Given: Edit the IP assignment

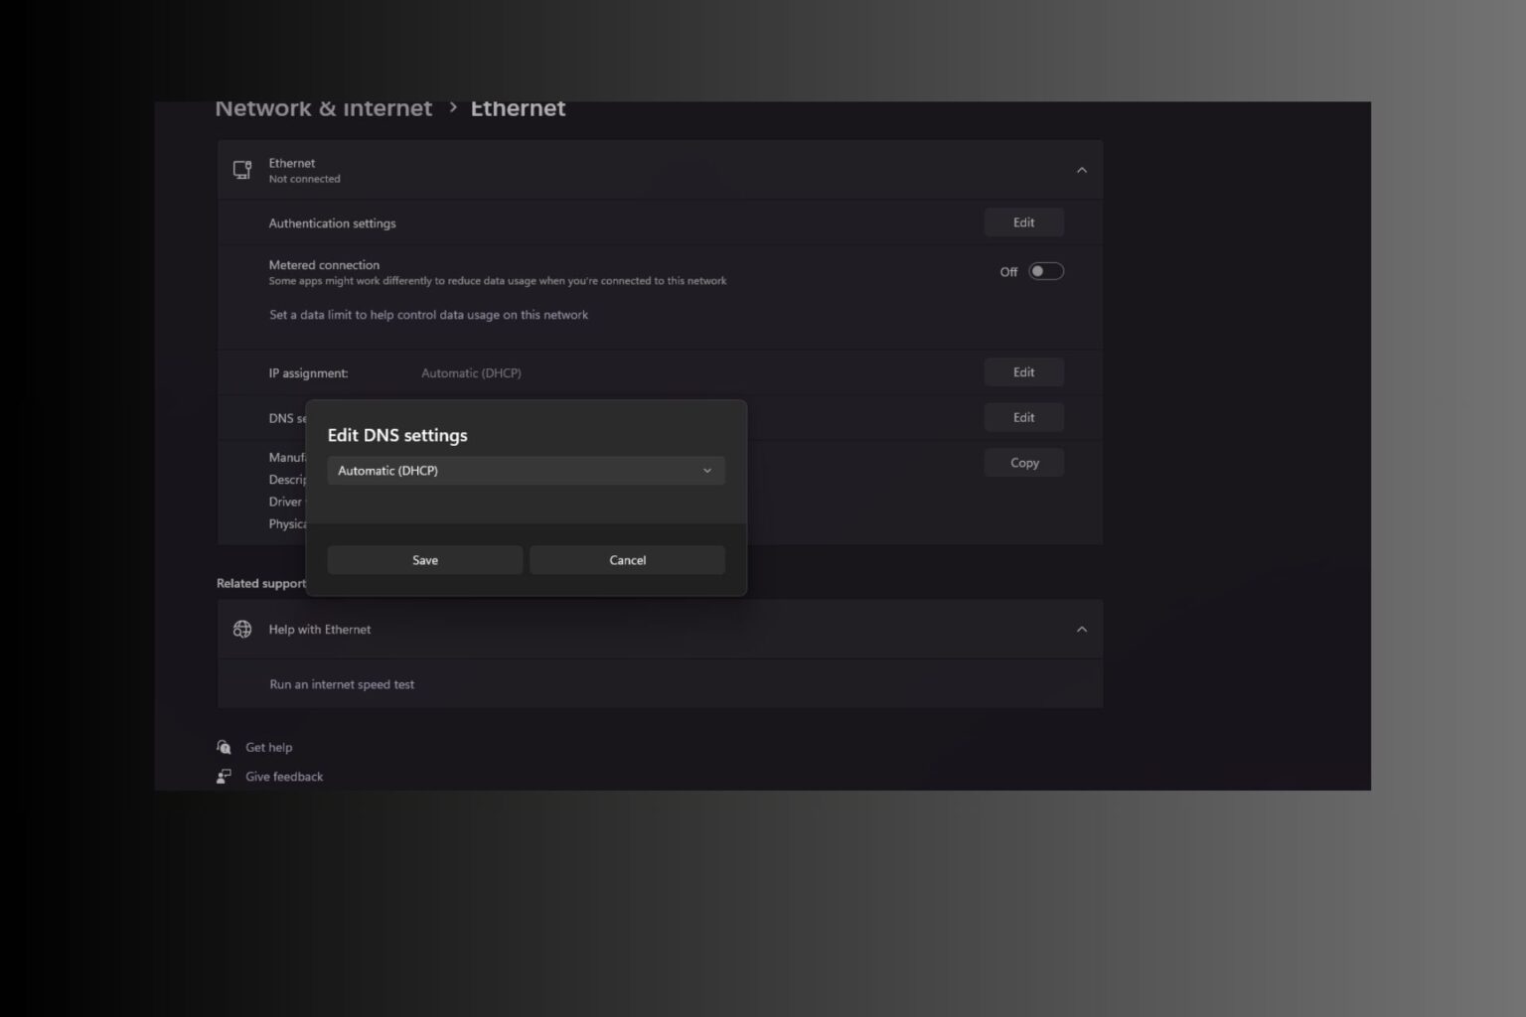Looking at the screenshot, I should [x=1023, y=372].
